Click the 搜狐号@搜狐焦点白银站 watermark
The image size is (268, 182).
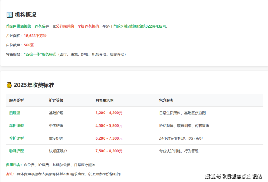pyautogui.click(x=233, y=177)
